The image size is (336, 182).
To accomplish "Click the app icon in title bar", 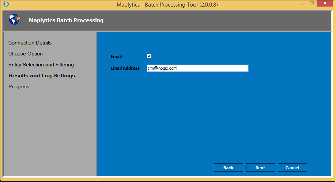I will [6, 4].
